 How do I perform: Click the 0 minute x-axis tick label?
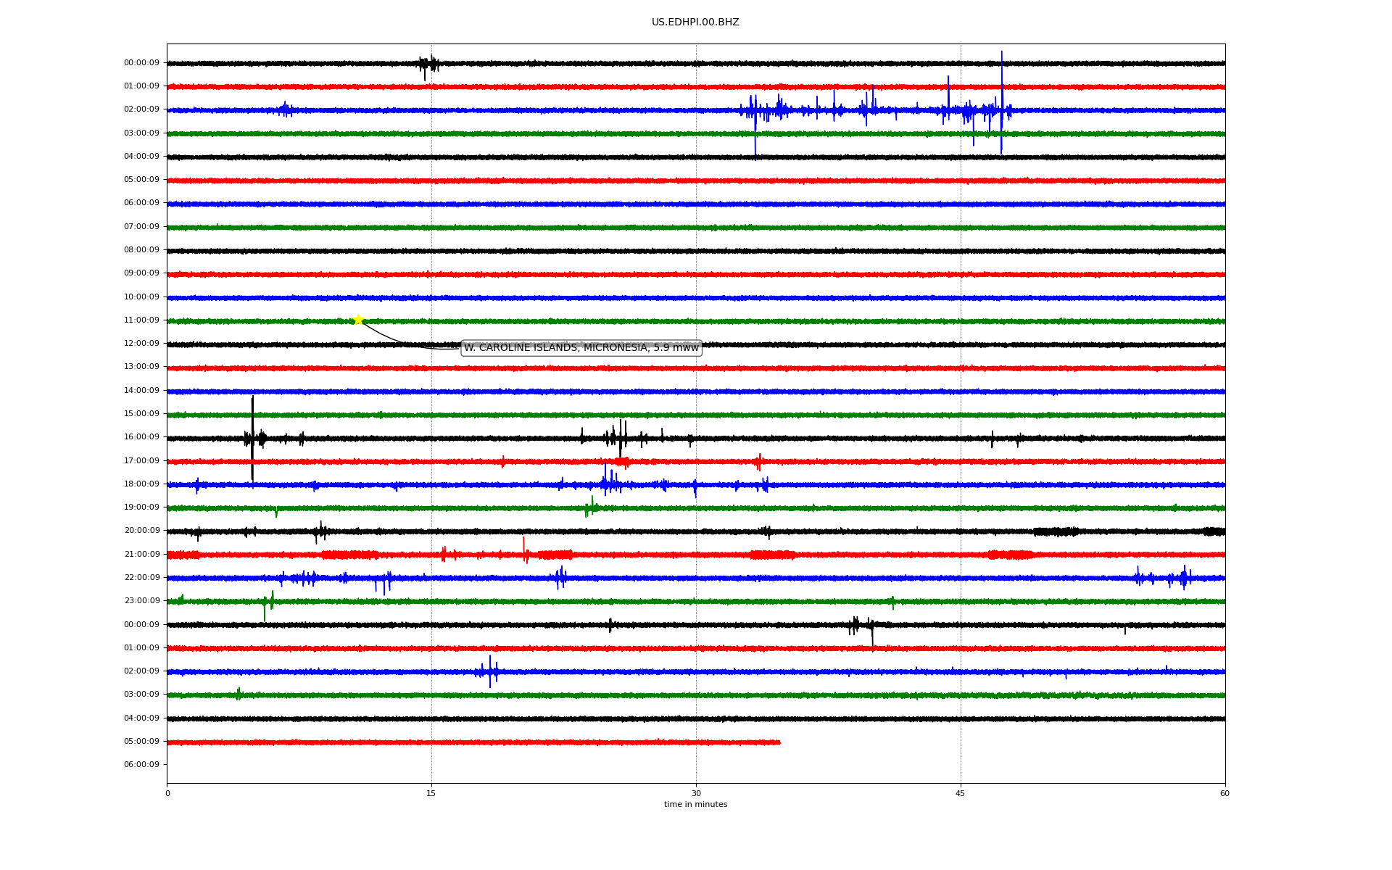tap(167, 793)
